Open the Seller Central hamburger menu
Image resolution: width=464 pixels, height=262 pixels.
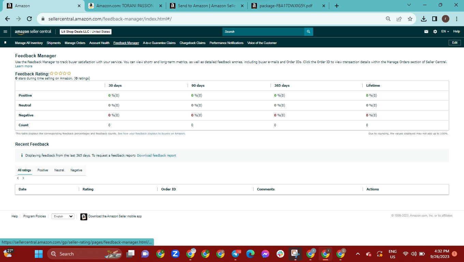click(5, 31)
